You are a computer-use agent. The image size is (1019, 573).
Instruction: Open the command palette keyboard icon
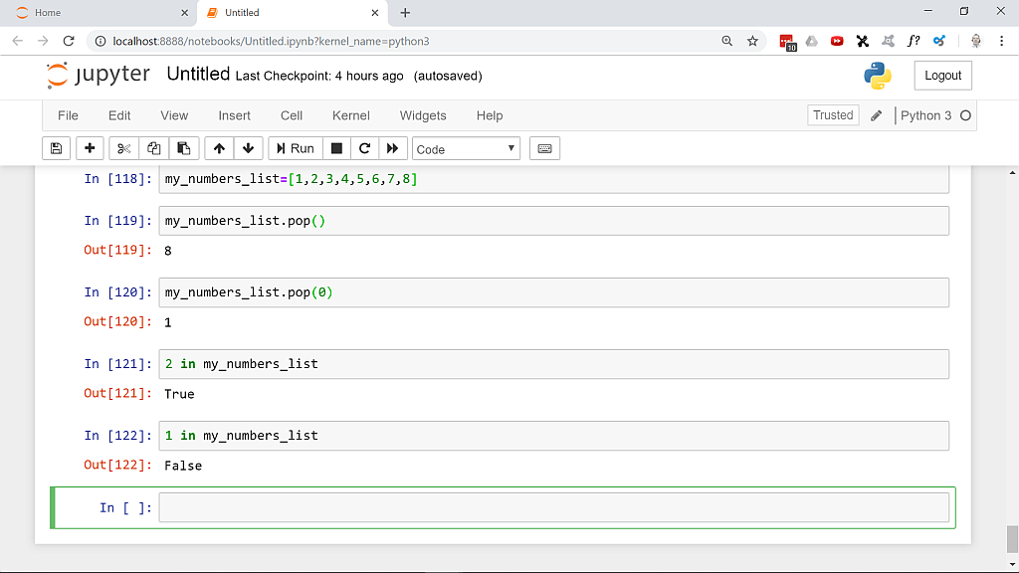coord(544,148)
